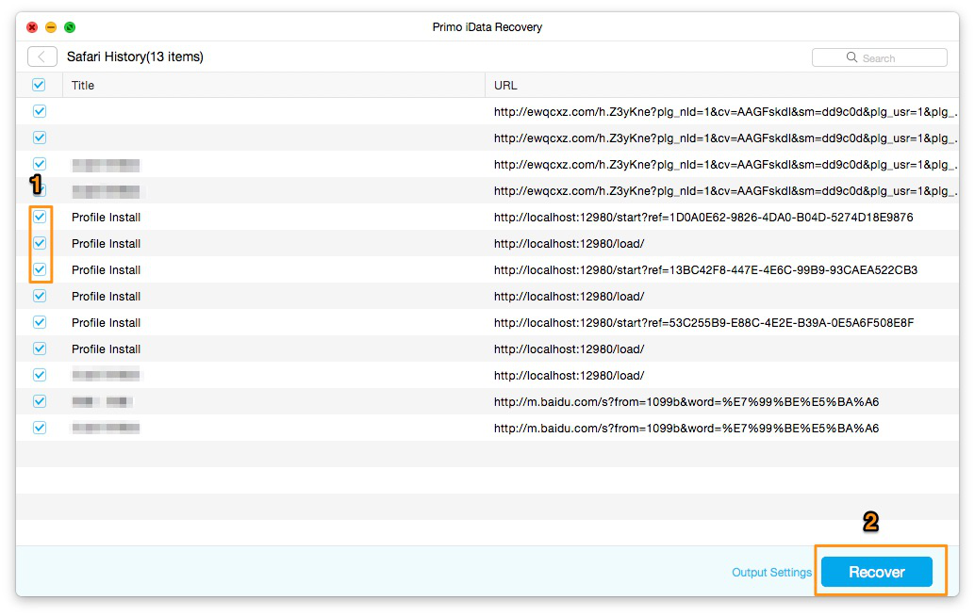
Task: Click the magnifier icon in the search box
Action: (851, 57)
